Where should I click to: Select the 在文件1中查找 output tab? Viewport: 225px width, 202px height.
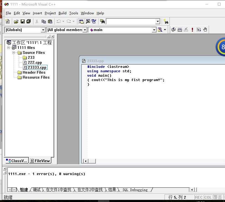coord(59,190)
